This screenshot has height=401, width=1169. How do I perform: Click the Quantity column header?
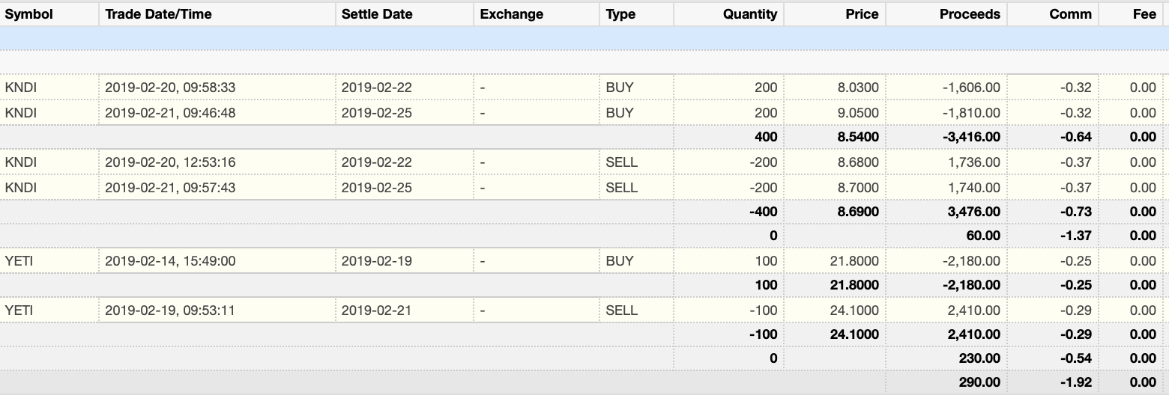click(749, 14)
